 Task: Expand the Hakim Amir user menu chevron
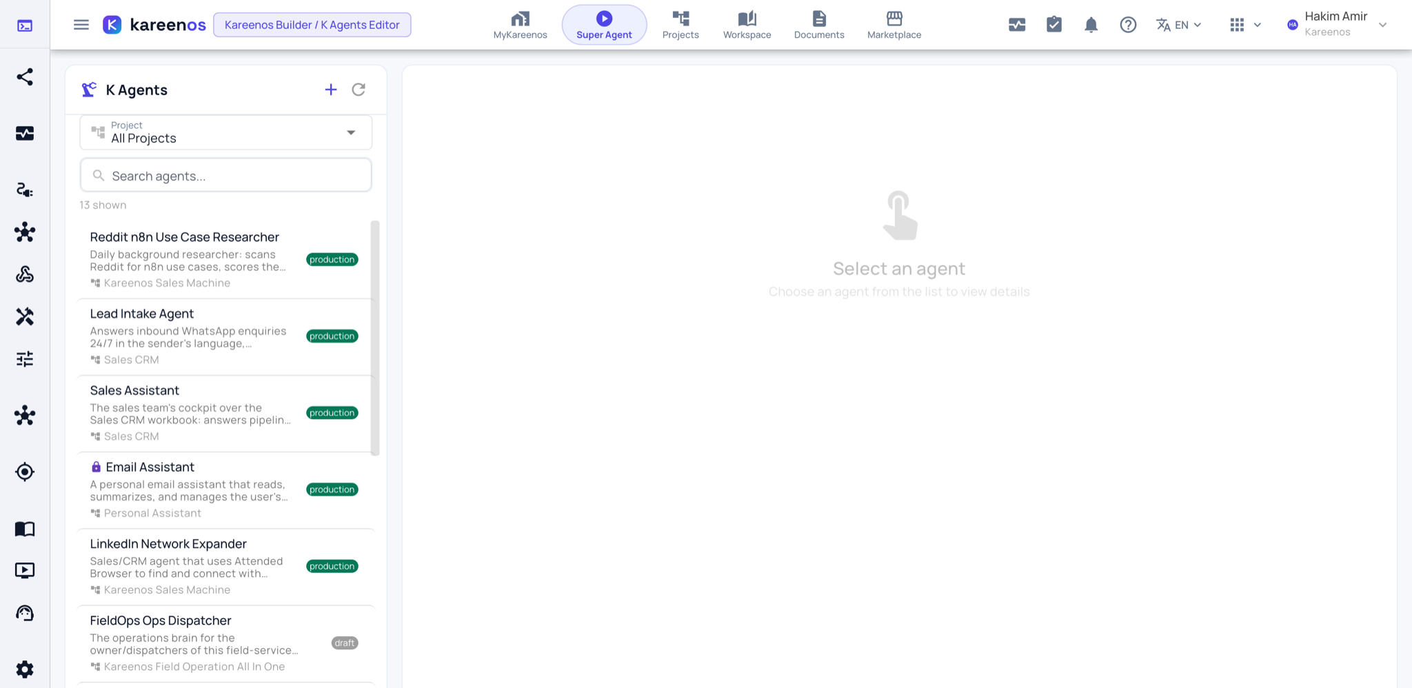pyautogui.click(x=1382, y=25)
